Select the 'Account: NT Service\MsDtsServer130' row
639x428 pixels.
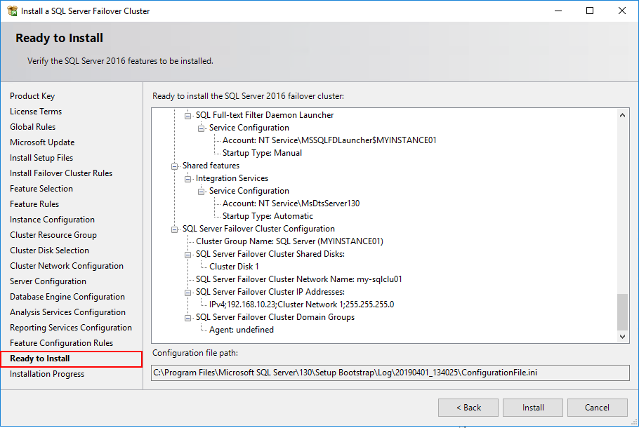click(291, 203)
